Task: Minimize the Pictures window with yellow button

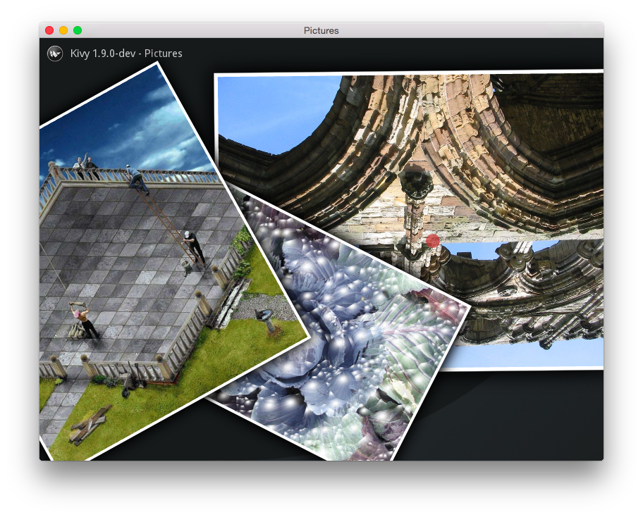Action: [x=63, y=30]
